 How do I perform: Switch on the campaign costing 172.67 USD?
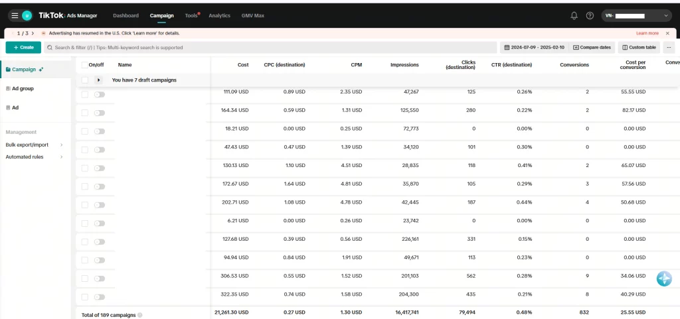[x=100, y=186]
